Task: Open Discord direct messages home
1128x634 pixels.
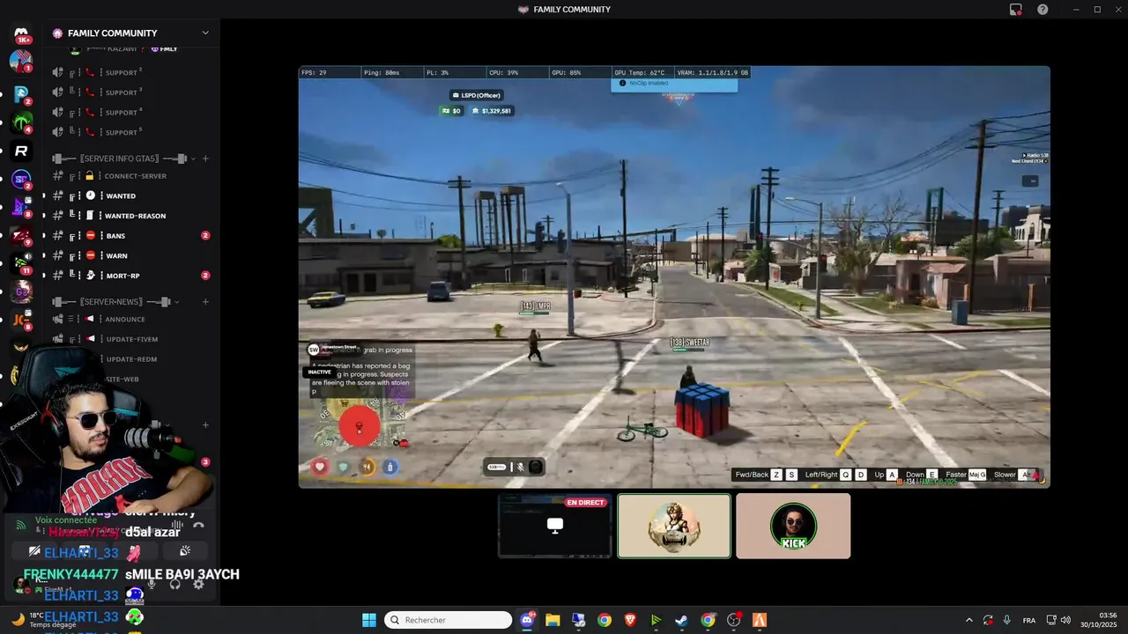Action: 21,33
